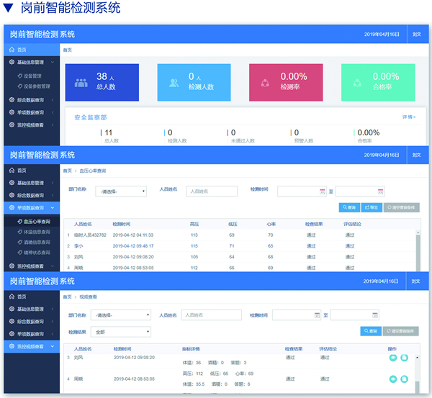Click second 操作 icon in 周晓 video row

click(404, 379)
